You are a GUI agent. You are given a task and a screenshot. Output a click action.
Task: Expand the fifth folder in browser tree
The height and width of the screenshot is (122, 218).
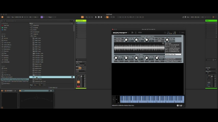click(30, 34)
